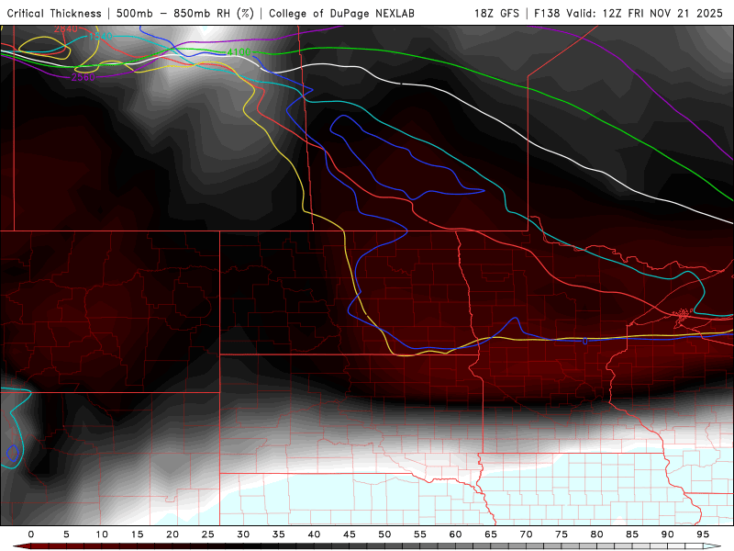Select the colorbar tick label "85"
This screenshot has height=551, width=734.
click(632, 534)
